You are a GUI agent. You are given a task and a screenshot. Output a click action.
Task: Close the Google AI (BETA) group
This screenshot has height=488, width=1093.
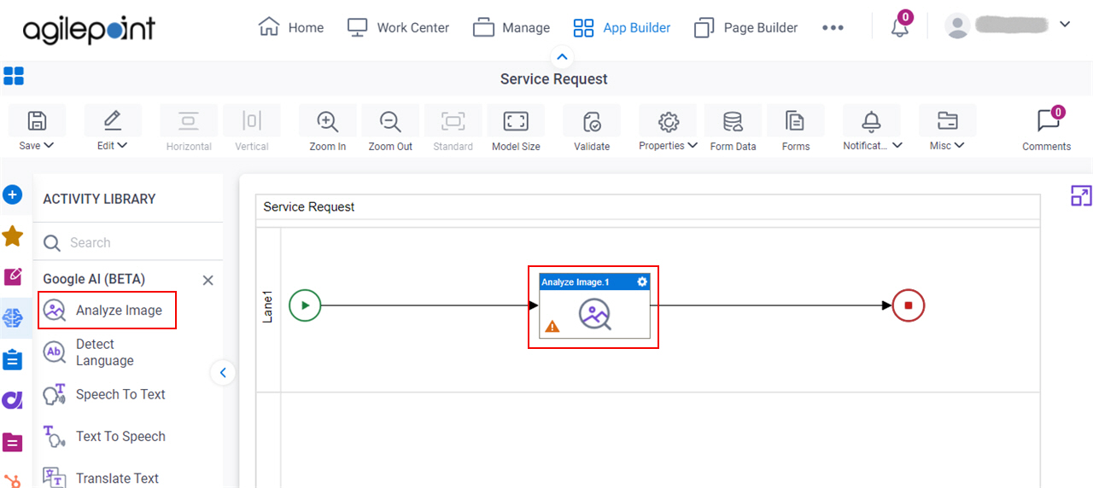(x=207, y=280)
